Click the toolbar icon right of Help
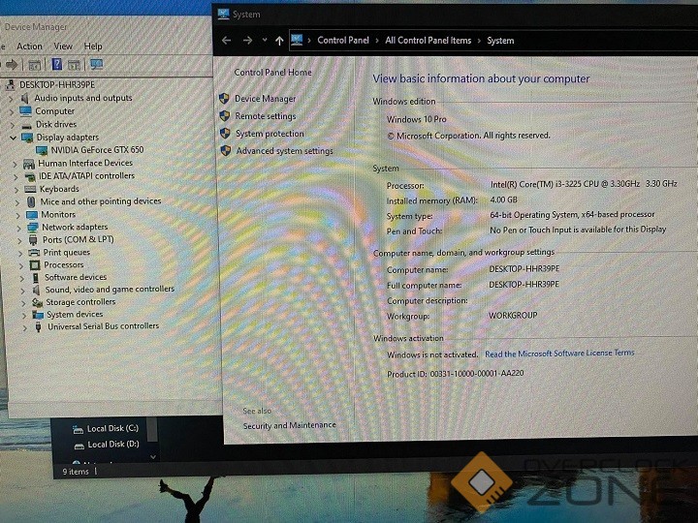Viewport: 698px width, 523px height. (75, 65)
